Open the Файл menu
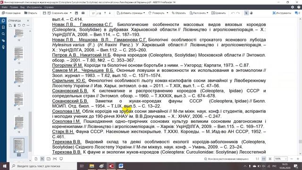Viewport: 302px width, 170px height. coord(4,7)
